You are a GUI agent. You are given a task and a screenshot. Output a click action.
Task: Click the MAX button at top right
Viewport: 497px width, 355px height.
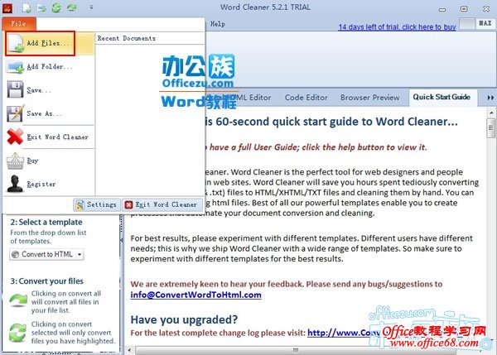coord(485,23)
